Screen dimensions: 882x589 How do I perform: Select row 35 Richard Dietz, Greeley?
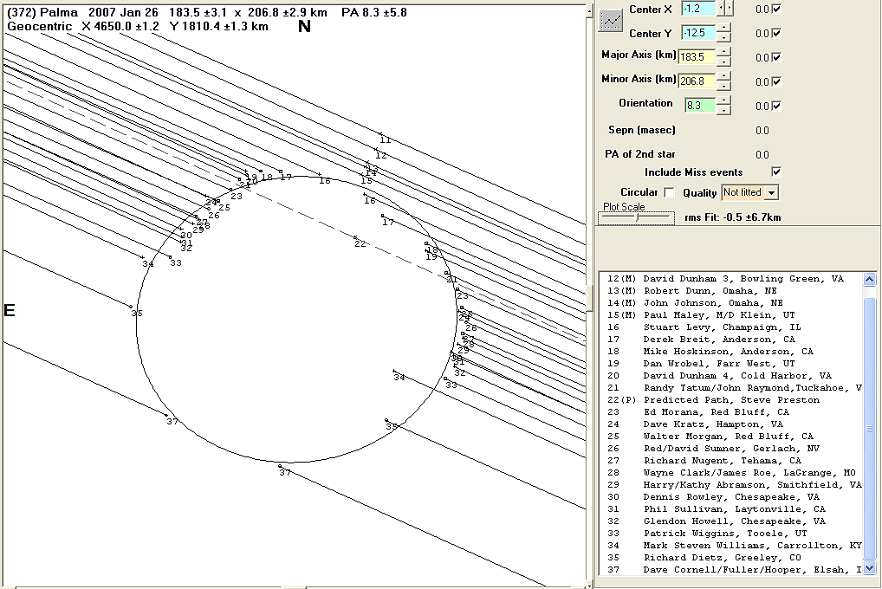pyautogui.click(x=730, y=558)
